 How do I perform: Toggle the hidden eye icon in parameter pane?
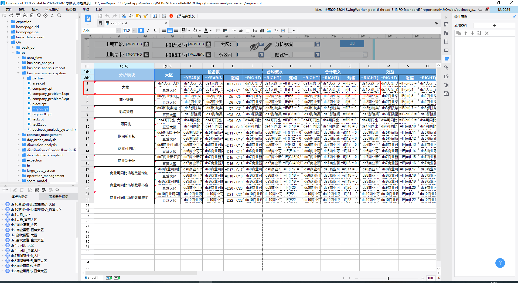254,47
